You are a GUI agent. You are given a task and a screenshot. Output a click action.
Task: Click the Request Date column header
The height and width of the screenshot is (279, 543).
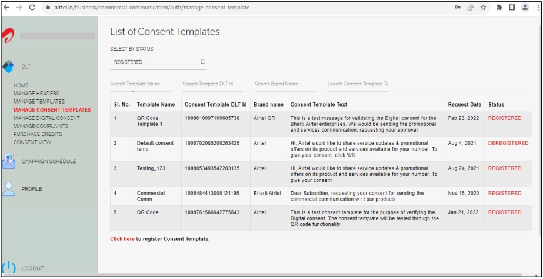pyautogui.click(x=464, y=104)
